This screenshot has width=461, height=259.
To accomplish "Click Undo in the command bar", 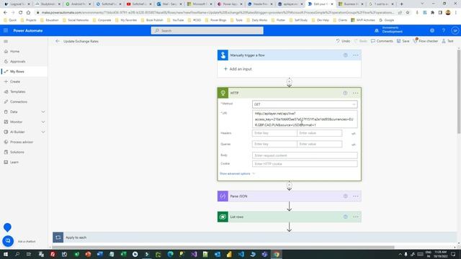I will (343, 41).
